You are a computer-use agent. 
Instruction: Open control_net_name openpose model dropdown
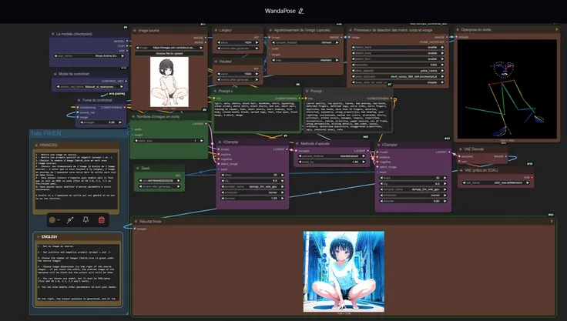(89, 87)
